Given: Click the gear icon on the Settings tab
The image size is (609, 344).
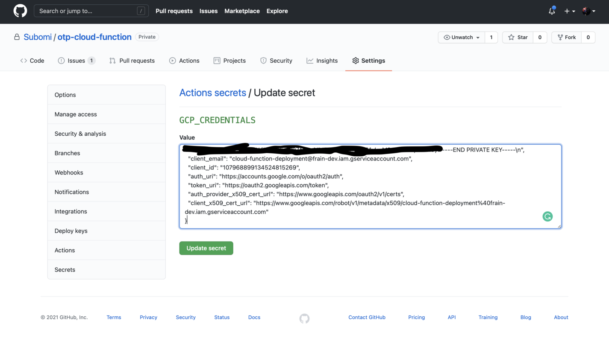Looking at the screenshot, I should [356, 61].
